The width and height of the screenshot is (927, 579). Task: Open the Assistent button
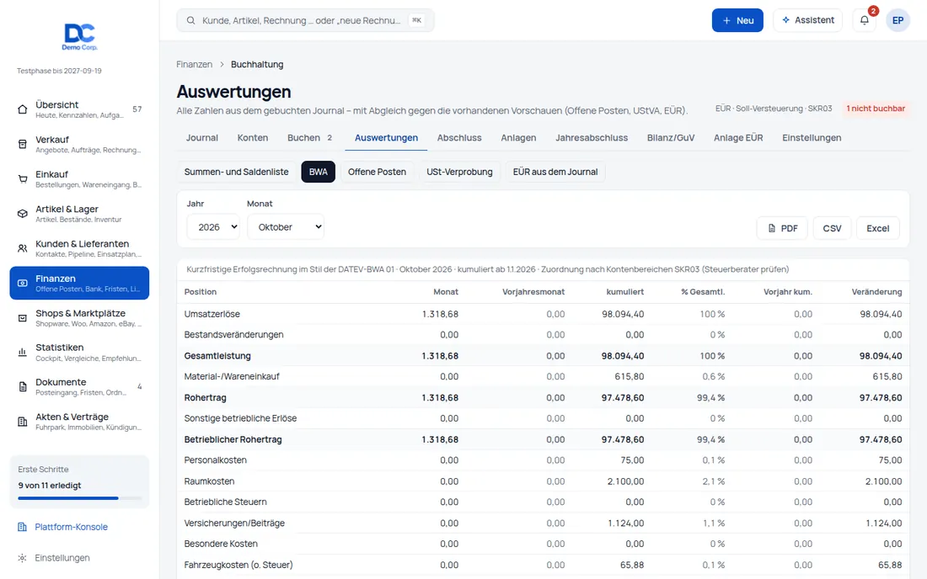[807, 20]
